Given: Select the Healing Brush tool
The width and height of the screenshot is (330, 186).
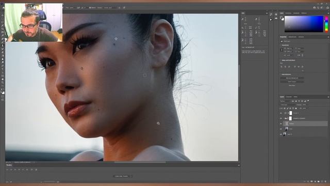Looking at the screenshot, I should coord(3,39).
